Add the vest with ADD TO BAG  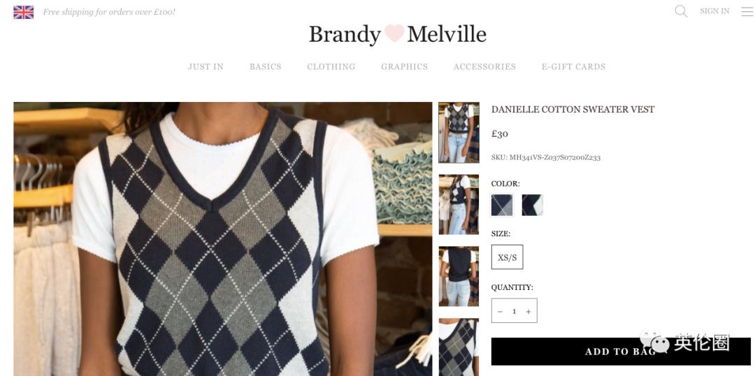621,352
